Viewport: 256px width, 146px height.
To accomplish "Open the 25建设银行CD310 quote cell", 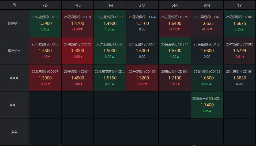I will [77, 23].
